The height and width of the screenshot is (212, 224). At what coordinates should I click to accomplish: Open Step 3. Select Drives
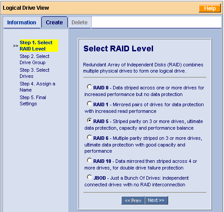[35, 73]
